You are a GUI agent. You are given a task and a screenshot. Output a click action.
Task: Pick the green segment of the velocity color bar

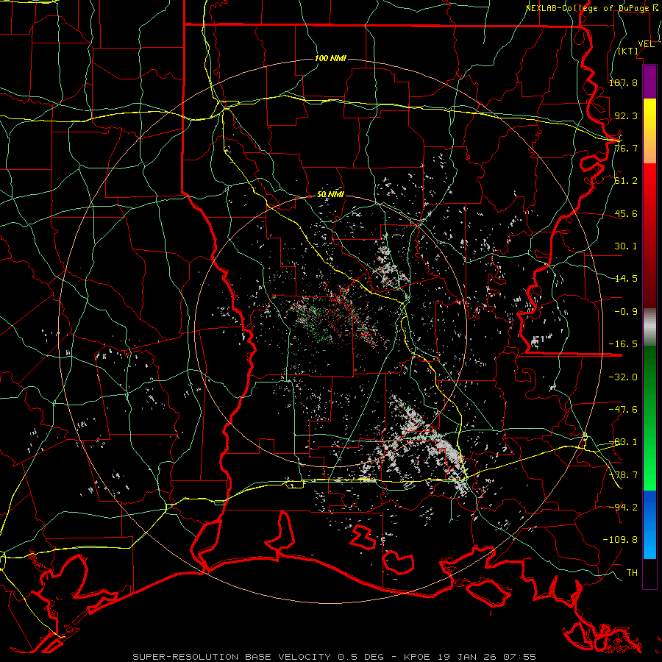tap(649, 418)
